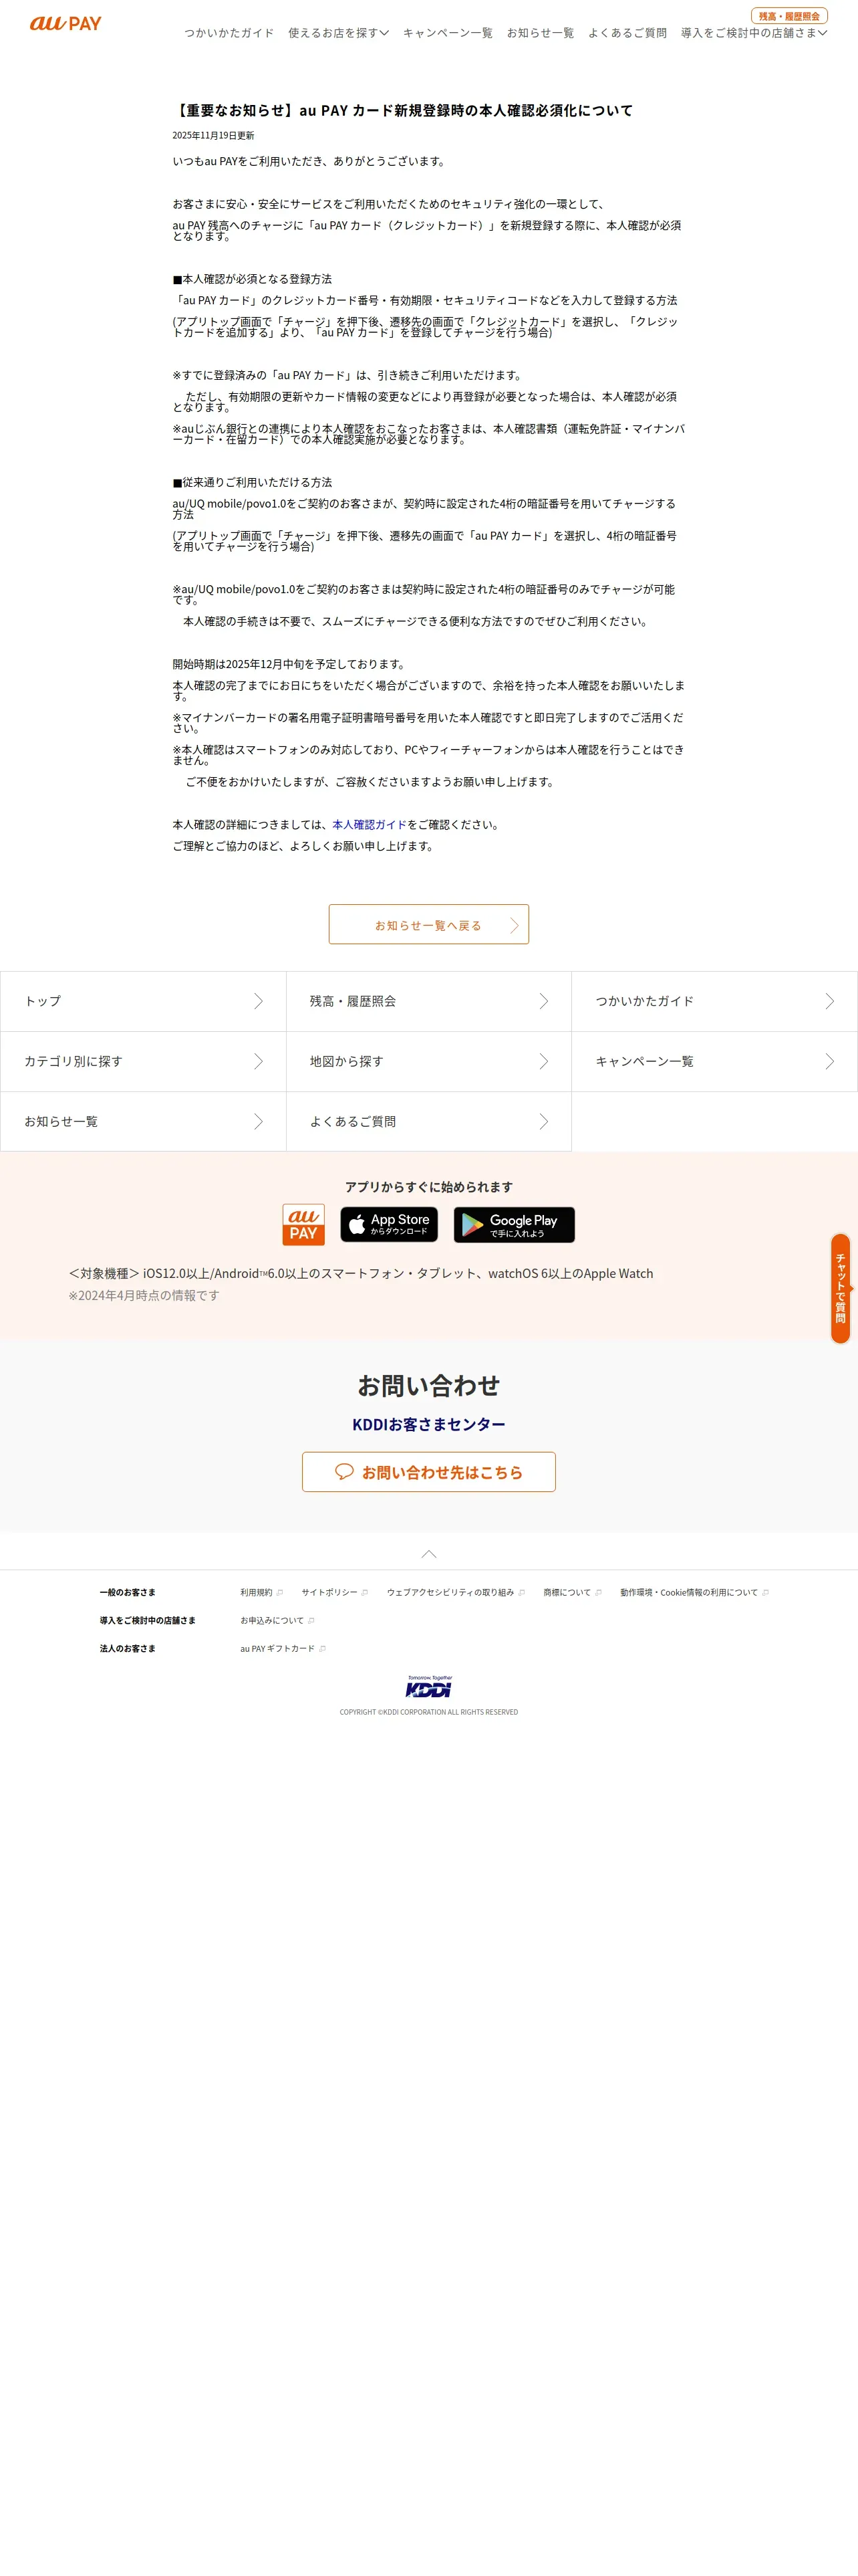Click the au PAY logo in header
Viewport: 858px width, 2576px height.
[x=66, y=23]
